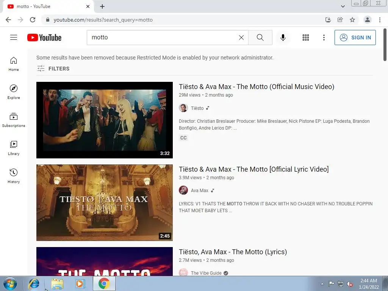
Task: Open Windows Media Player from taskbar
Action: pos(80,283)
